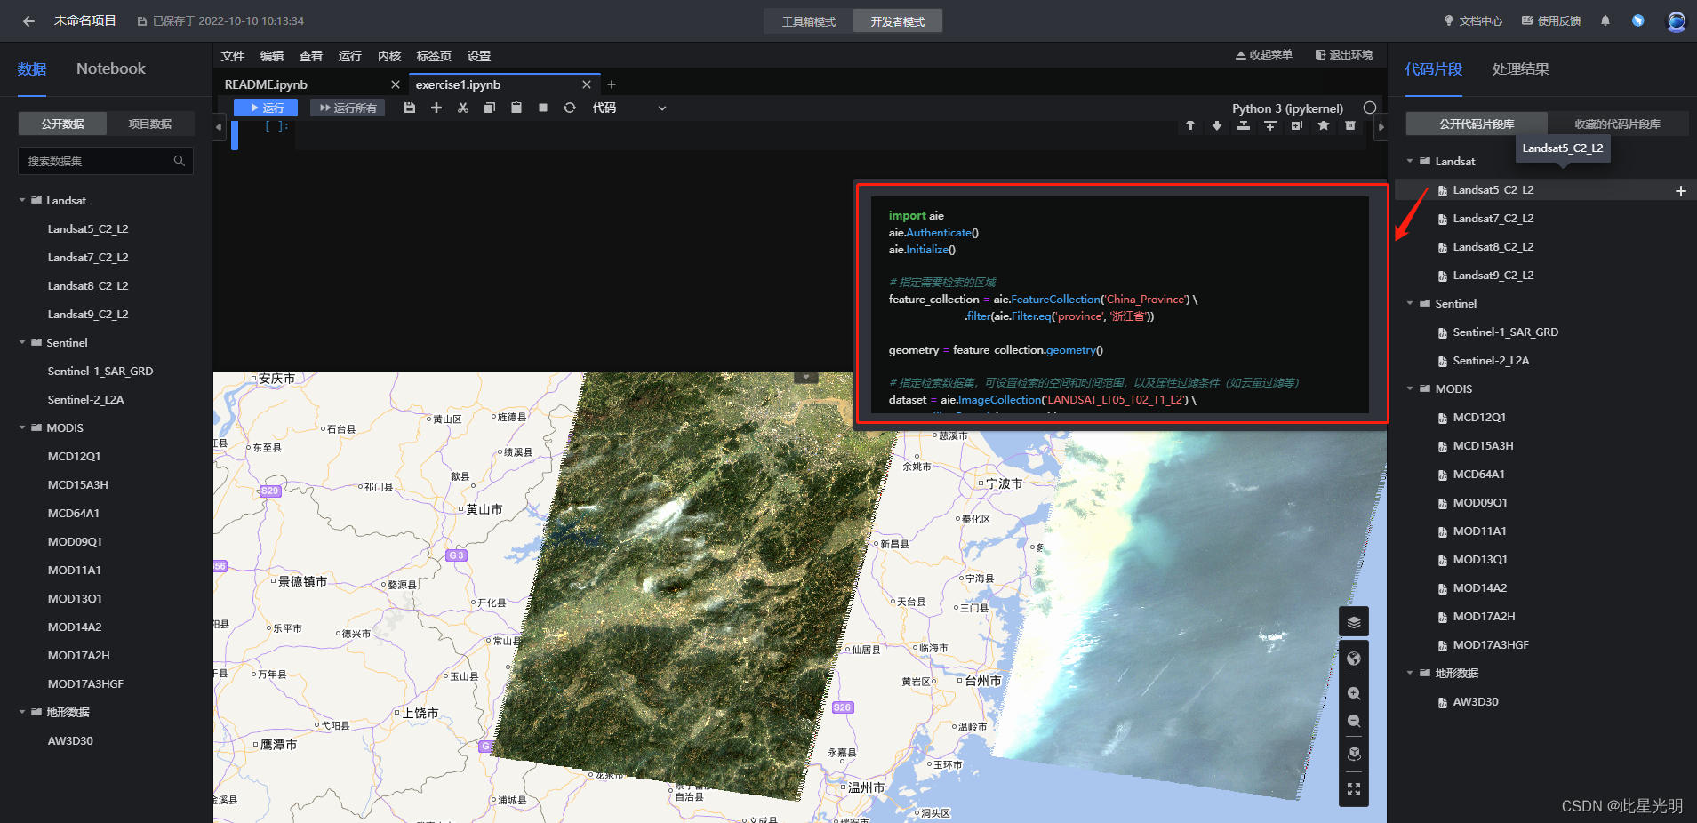The width and height of the screenshot is (1697, 823).
Task: Click the 运行 button to run the cell
Action: click(265, 107)
